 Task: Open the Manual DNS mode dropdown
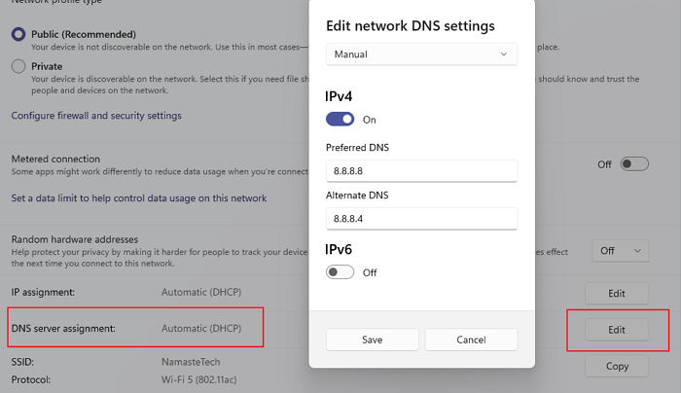tap(421, 54)
